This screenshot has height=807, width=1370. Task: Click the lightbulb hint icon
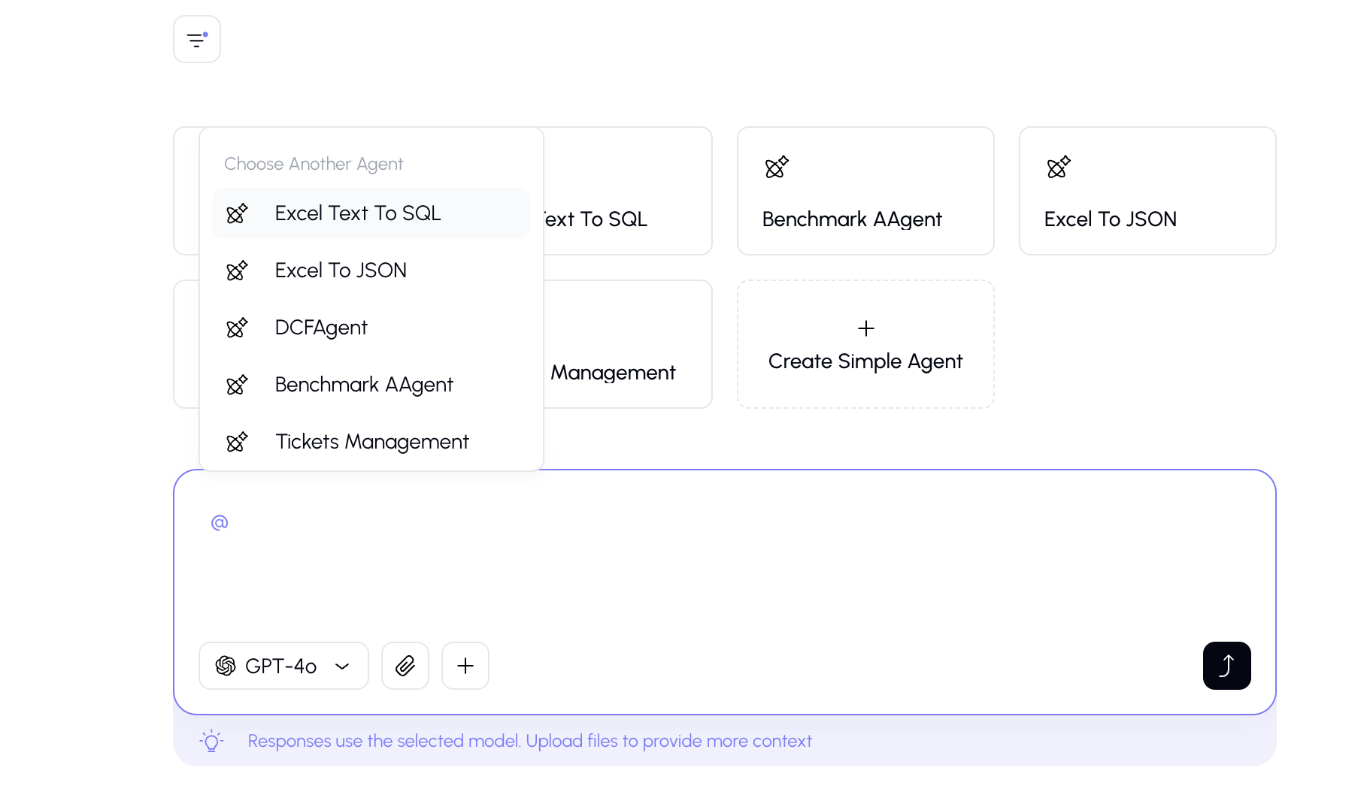pos(211,741)
